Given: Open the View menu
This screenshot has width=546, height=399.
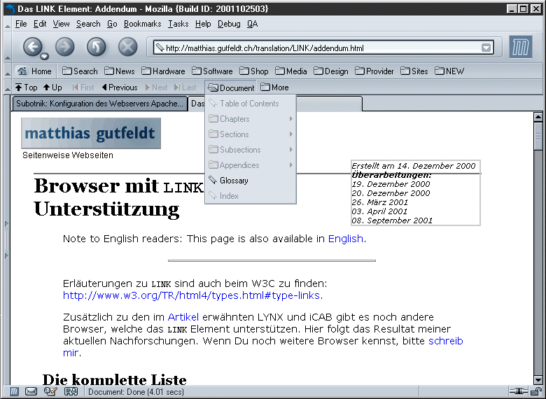Looking at the screenshot, I should [62, 24].
